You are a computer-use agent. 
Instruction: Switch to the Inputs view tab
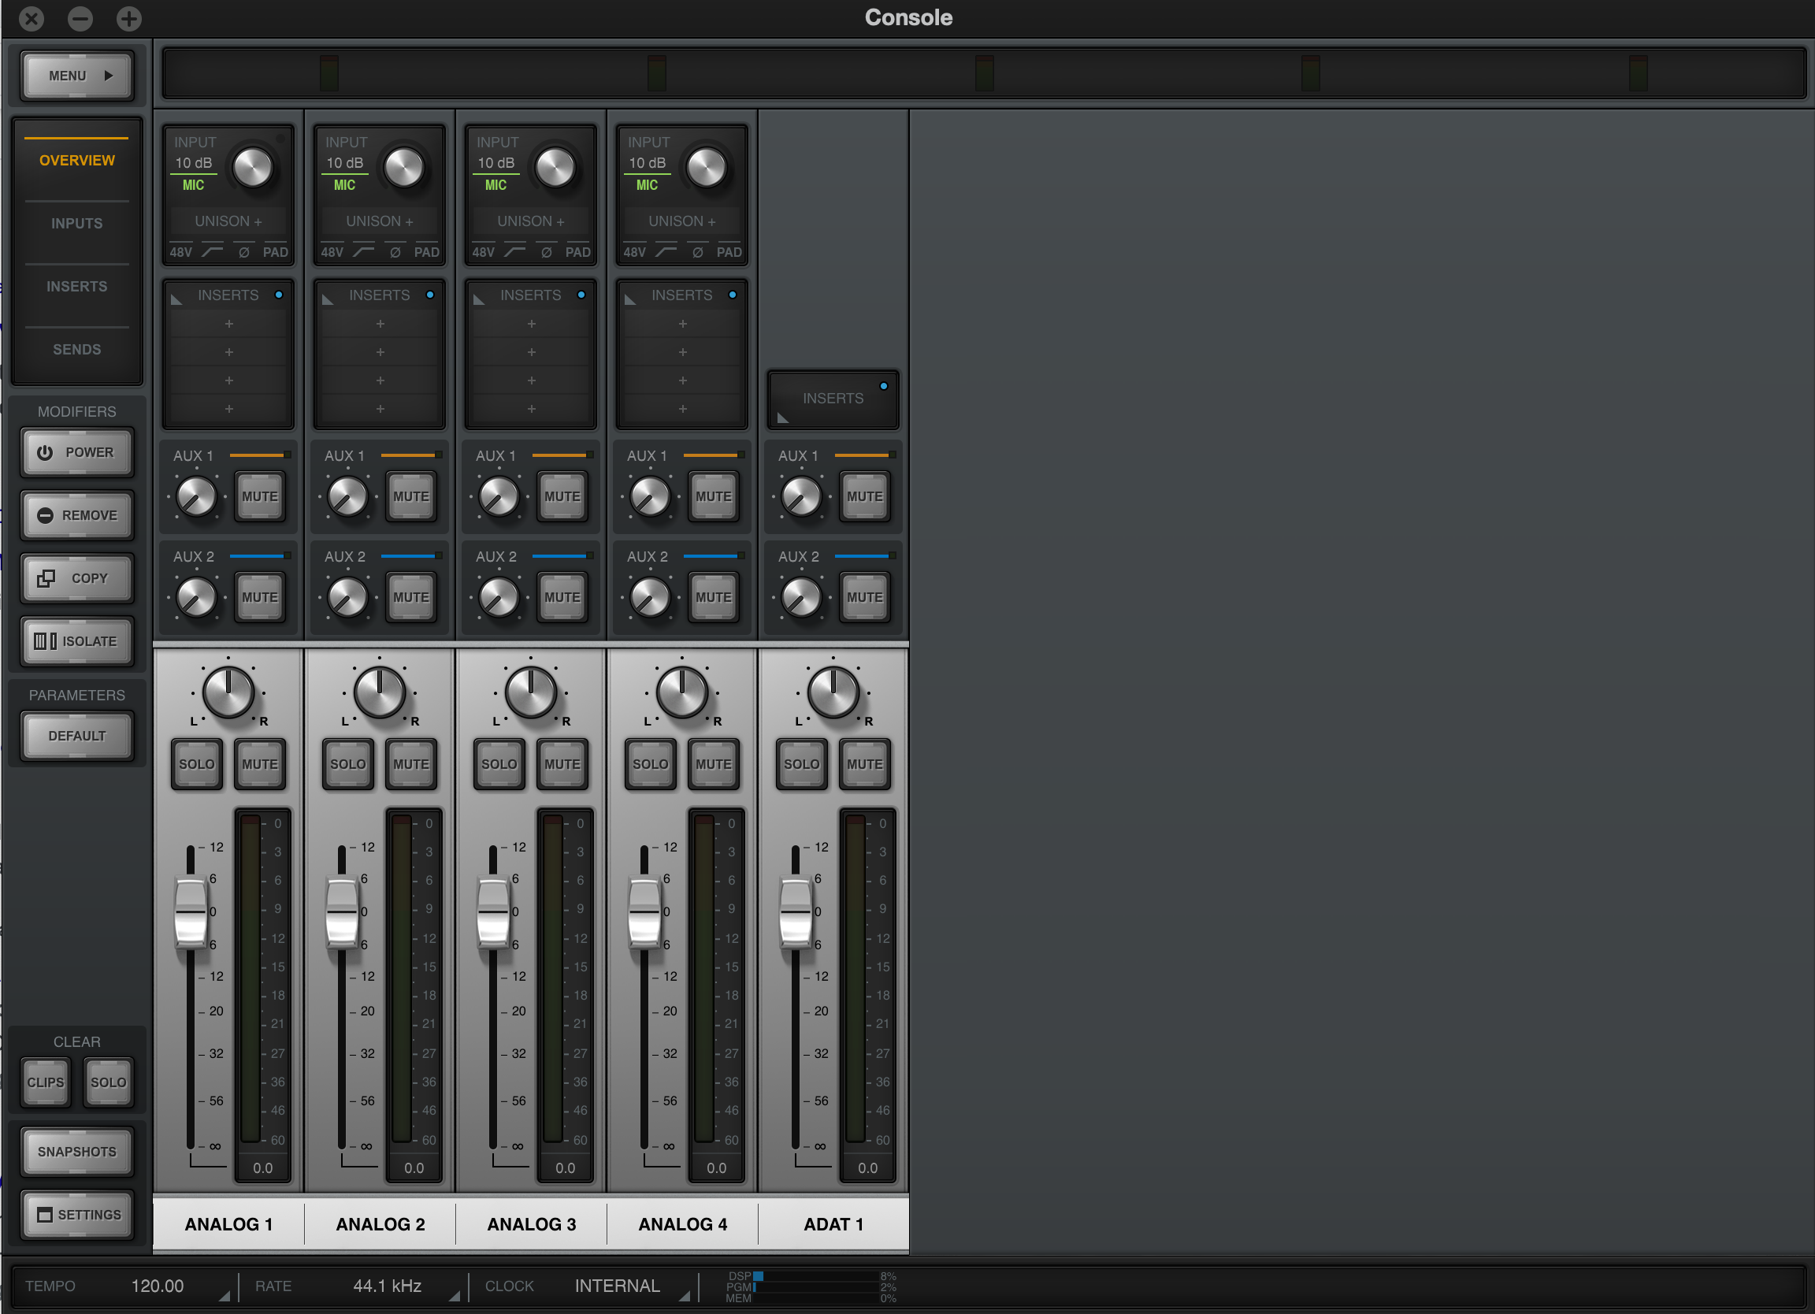pyautogui.click(x=77, y=223)
